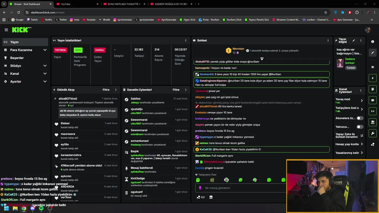The width and height of the screenshot is (379, 213).
Task: Open Yasaklanmış kelimeler chevron
Action: pos(362,153)
